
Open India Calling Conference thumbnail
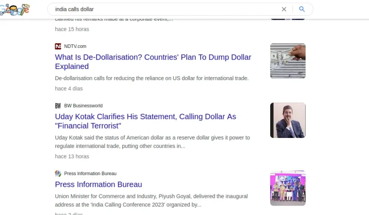pos(288,188)
